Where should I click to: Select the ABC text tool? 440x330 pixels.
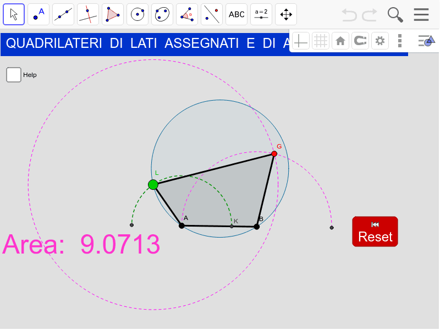click(x=237, y=14)
